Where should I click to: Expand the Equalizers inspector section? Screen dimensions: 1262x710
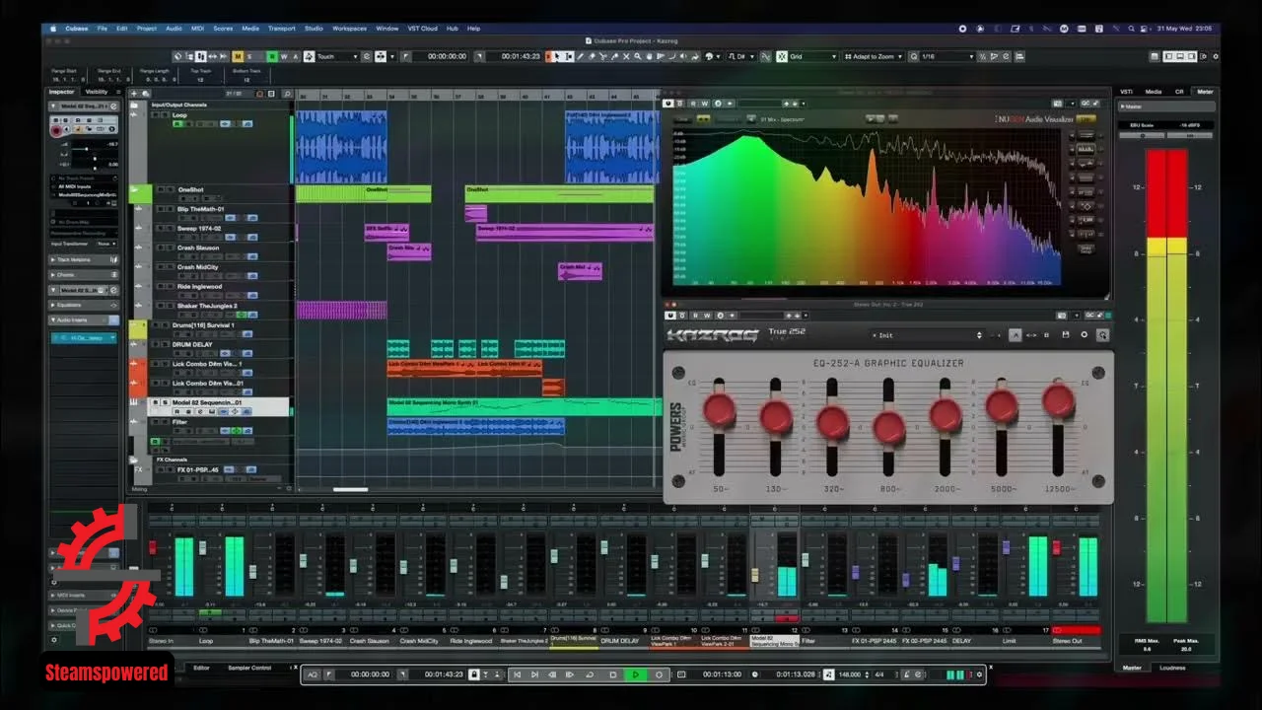coord(84,305)
